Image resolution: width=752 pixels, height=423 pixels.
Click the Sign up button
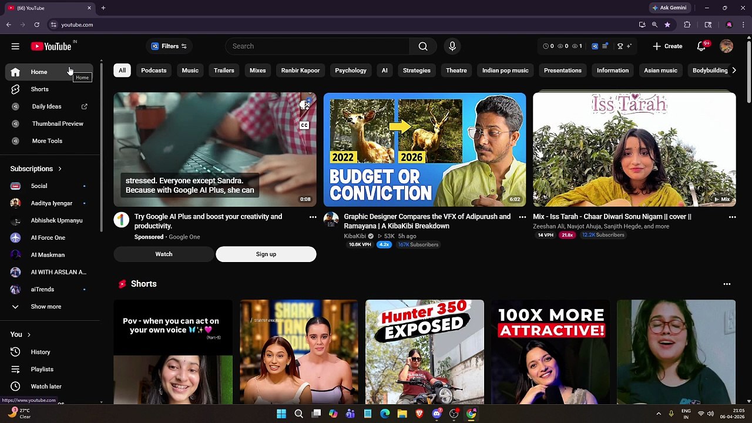pyautogui.click(x=266, y=254)
